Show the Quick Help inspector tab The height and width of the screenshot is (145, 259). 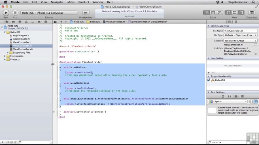tap(236, 22)
